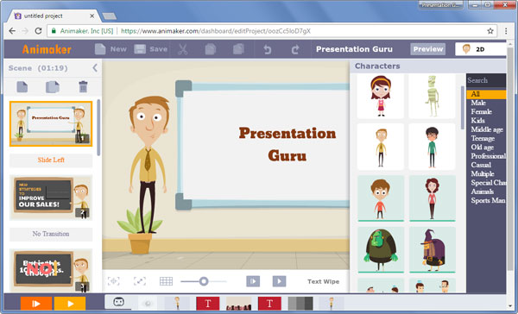Redo the last action
This screenshot has width=518, height=314.
coord(295,49)
